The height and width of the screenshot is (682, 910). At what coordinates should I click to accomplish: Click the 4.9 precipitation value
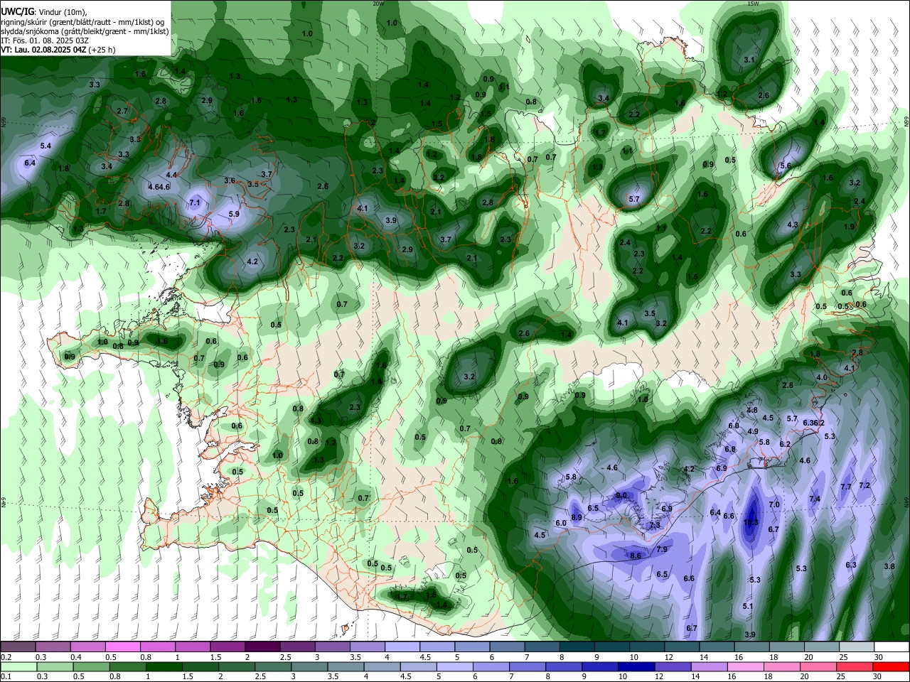(753, 431)
